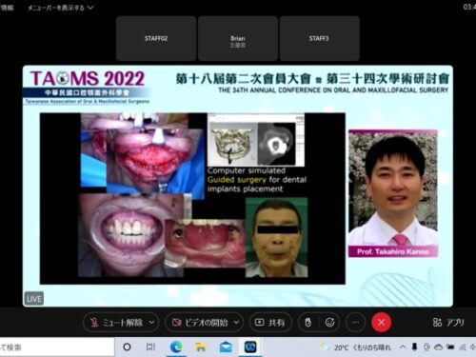This screenshot has height=357, width=476.
Task: Expand the メニューバーを表示する dropdown
Action: 60,8
